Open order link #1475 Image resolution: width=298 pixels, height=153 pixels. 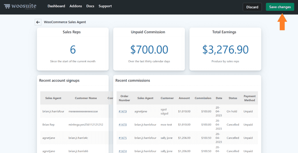(123, 138)
